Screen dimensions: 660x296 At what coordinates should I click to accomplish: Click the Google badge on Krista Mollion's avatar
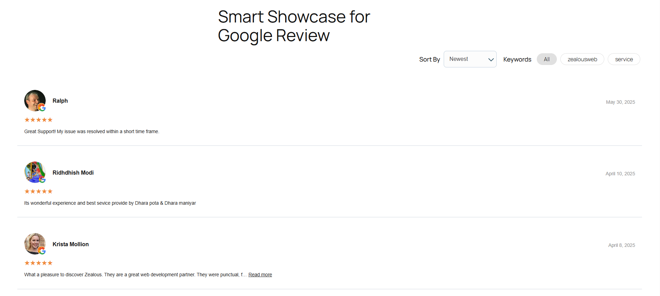point(42,251)
